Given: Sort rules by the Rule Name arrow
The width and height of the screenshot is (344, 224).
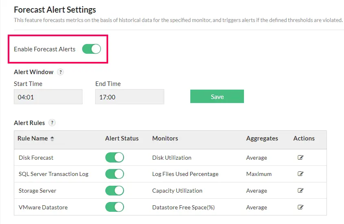Looking at the screenshot, I should coord(52,138).
